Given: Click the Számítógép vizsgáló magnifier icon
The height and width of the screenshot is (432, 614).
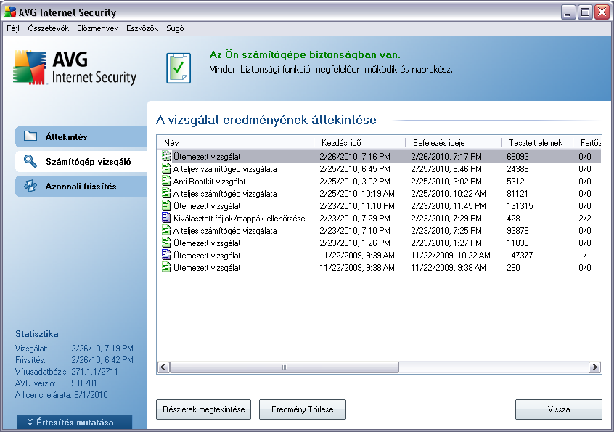Looking at the screenshot, I should tap(30, 161).
